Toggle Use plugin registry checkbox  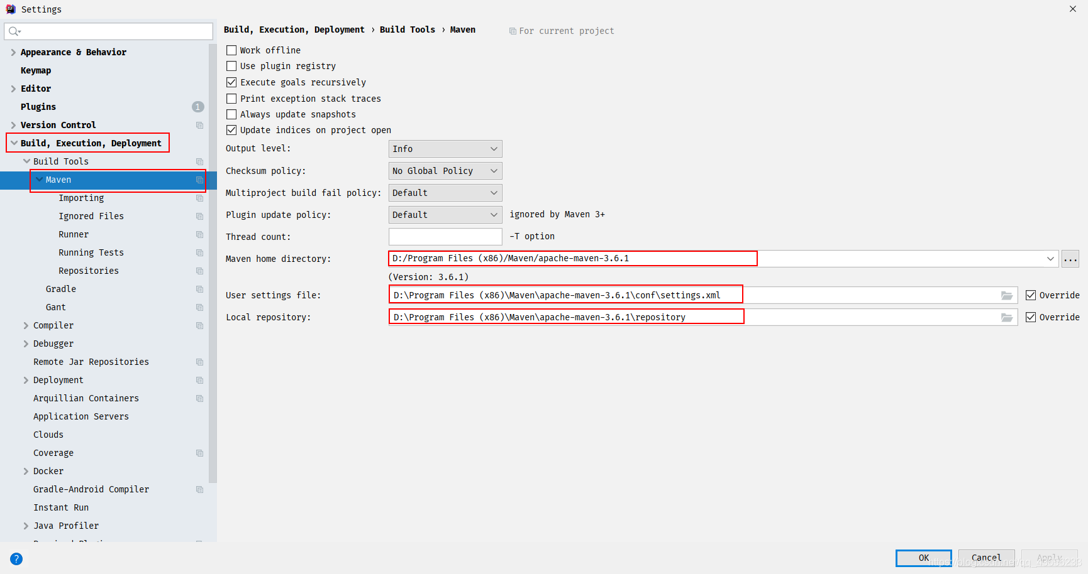pos(231,66)
